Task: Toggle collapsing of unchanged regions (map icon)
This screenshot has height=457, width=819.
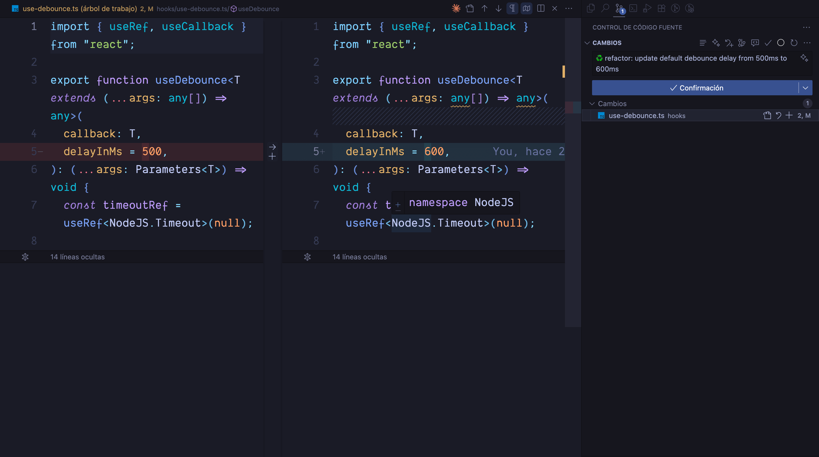Action: pyautogui.click(x=526, y=9)
